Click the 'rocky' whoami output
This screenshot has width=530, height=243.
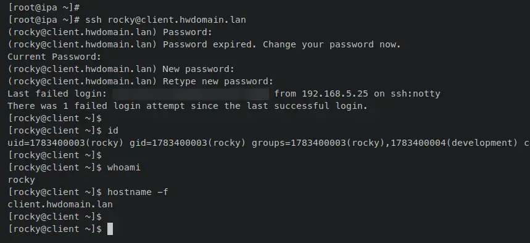pyautogui.click(x=22, y=180)
